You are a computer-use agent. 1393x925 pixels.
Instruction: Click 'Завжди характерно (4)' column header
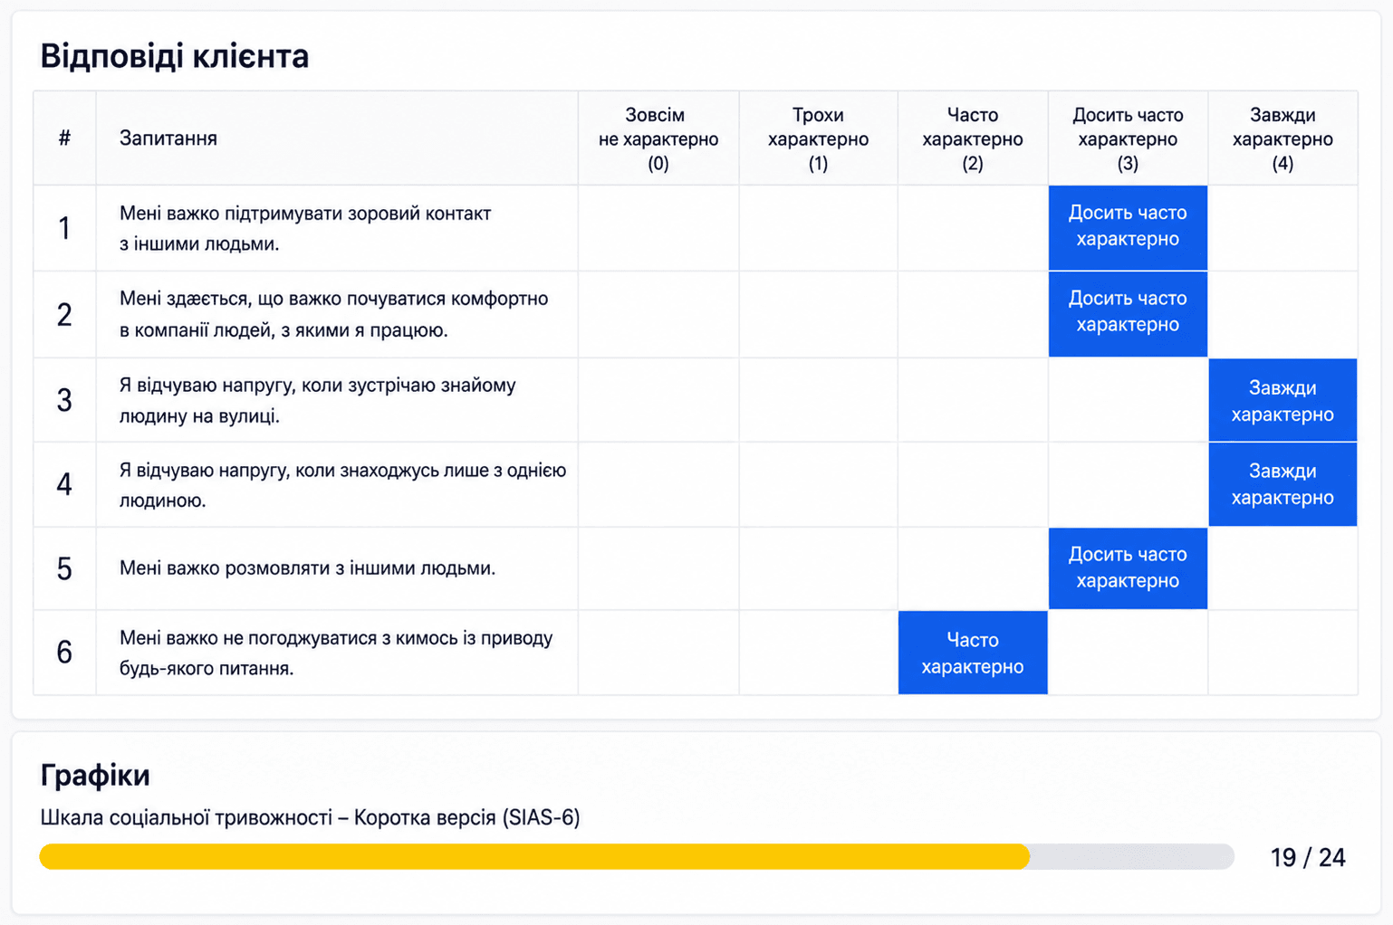pos(1283,138)
